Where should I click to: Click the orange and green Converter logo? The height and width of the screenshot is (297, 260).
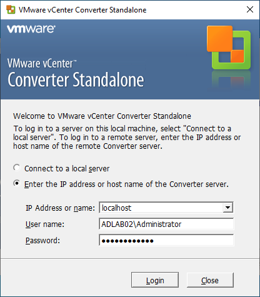click(229, 48)
